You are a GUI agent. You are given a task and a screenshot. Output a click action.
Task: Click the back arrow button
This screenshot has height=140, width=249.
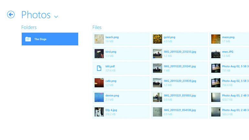tap(11, 15)
